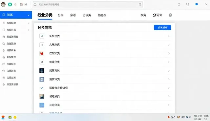Select the highlighted blue sidebar item
This screenshot has width=210, height=121.
pos(16,15)
